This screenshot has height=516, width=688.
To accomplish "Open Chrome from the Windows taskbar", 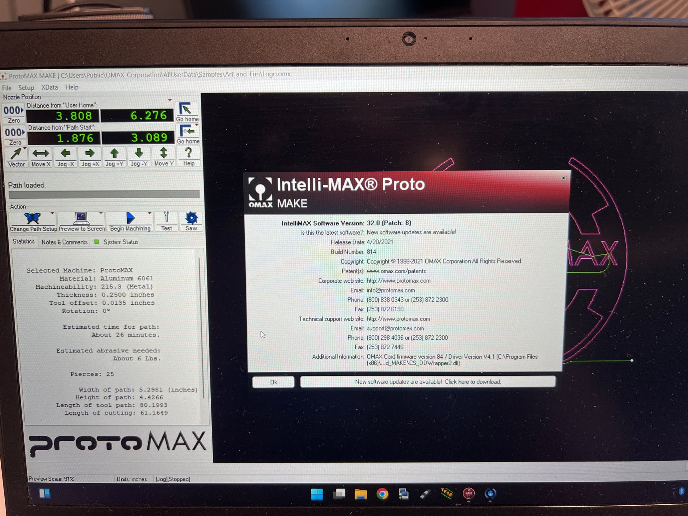I will tap(382, 494).
